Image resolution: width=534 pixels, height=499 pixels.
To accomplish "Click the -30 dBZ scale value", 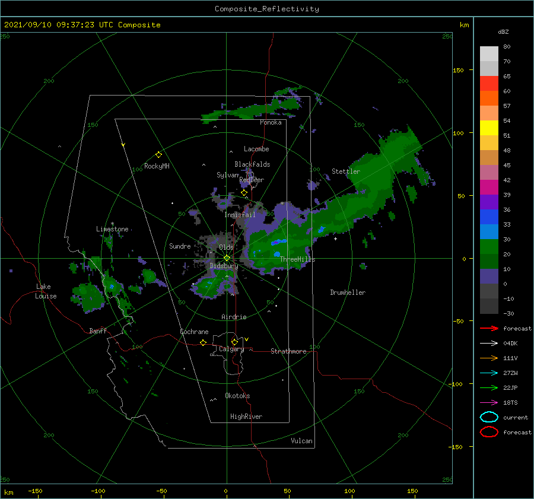I will pyautogui.click(x=508, y=313).
